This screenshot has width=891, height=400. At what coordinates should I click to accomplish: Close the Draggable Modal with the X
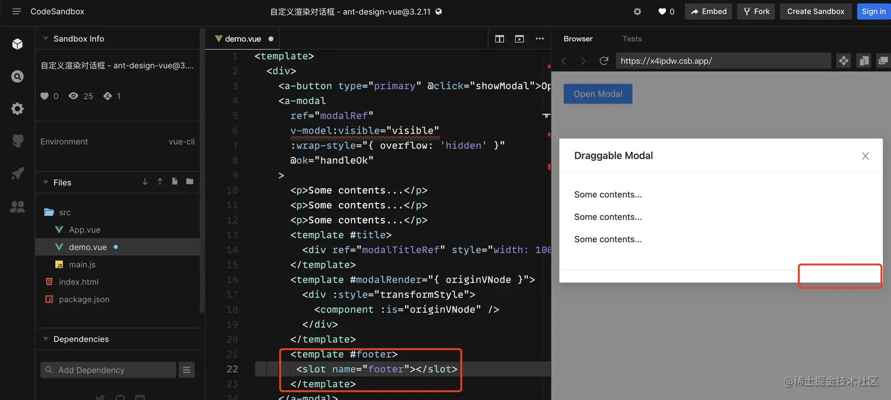click(x=865, y=156)
